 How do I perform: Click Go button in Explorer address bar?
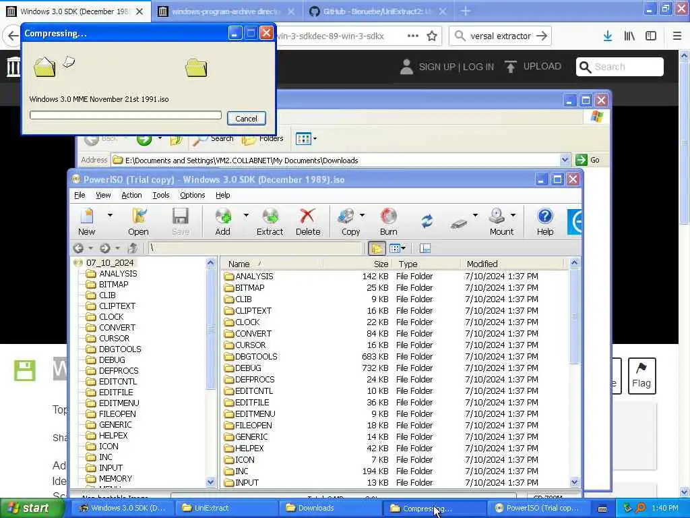coord(588,160)
